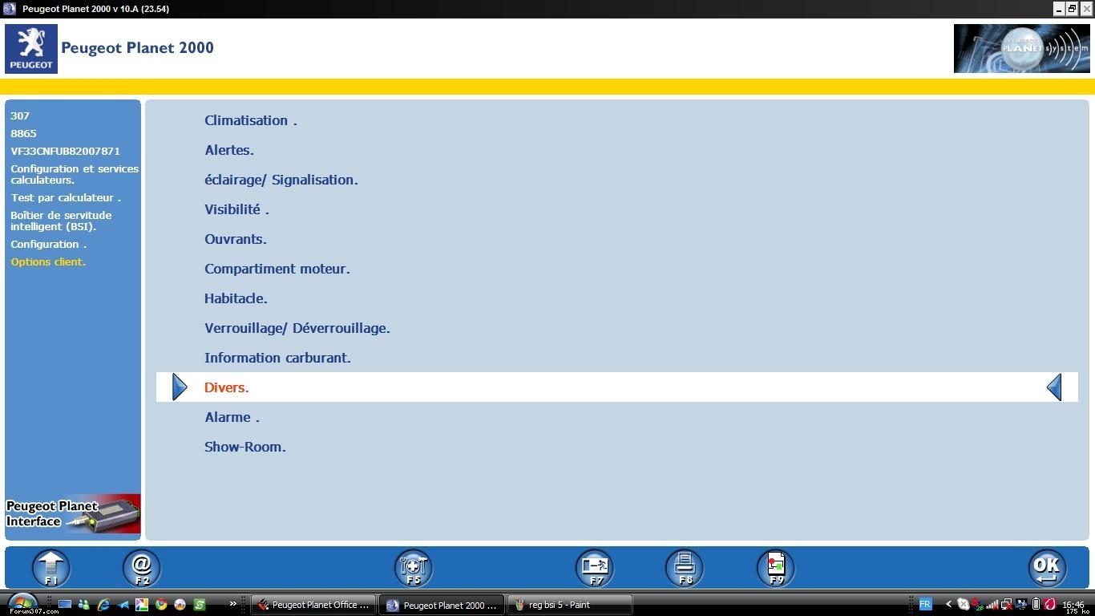This screenshot has width=1095, height=616.
Task: Click the wireless signal tray icon
Action: tap(992, 605)
